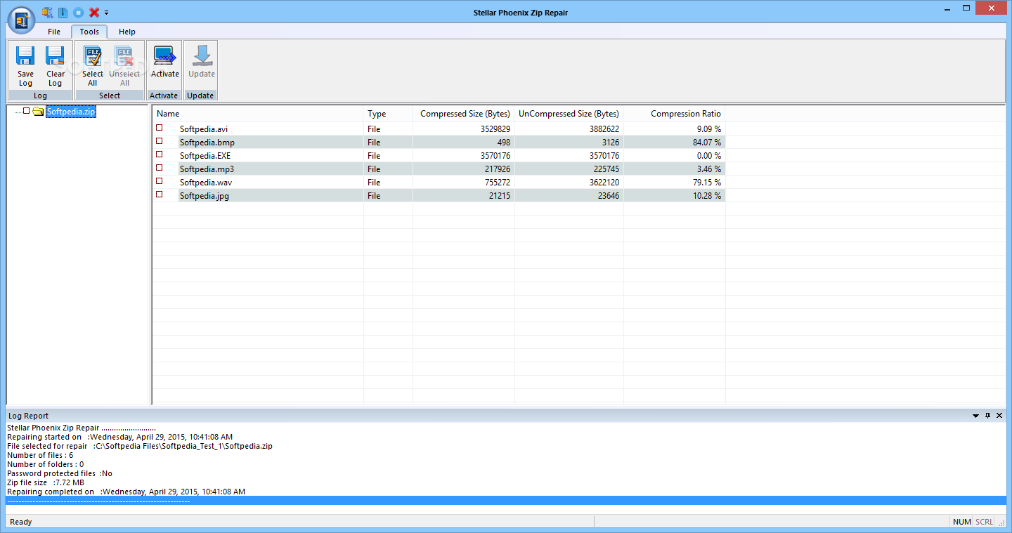Click the 84.07 % compression ratio cell
The width and height of the screenshot is (1012, 533).
coord(707,143)
